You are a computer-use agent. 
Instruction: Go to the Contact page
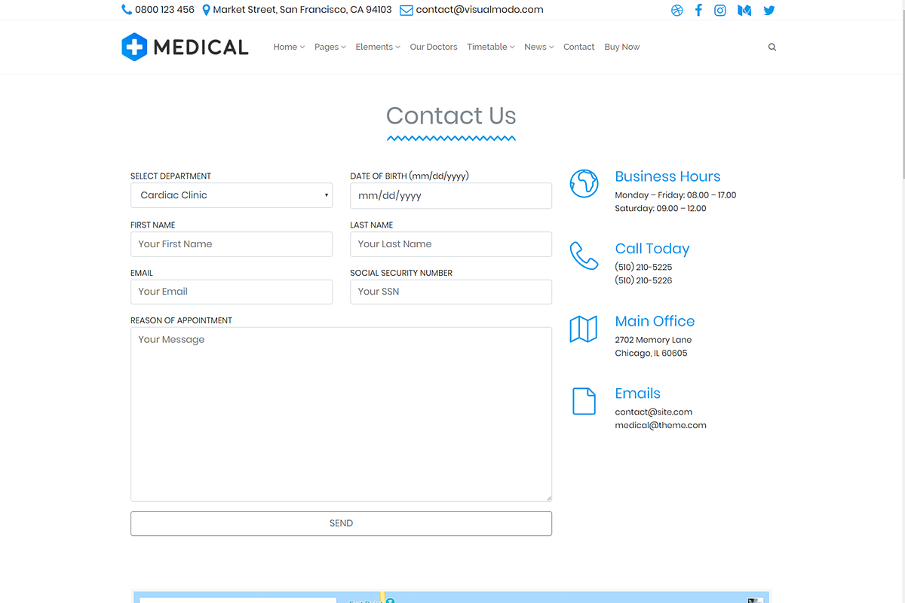click(579, 47)
